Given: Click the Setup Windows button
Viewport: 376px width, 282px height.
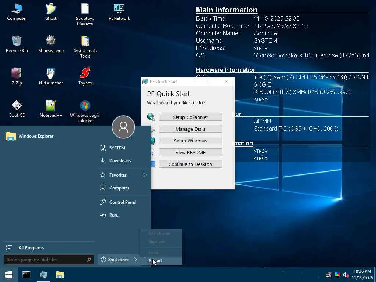Looking at the screenshot, I should coord(191,141).
